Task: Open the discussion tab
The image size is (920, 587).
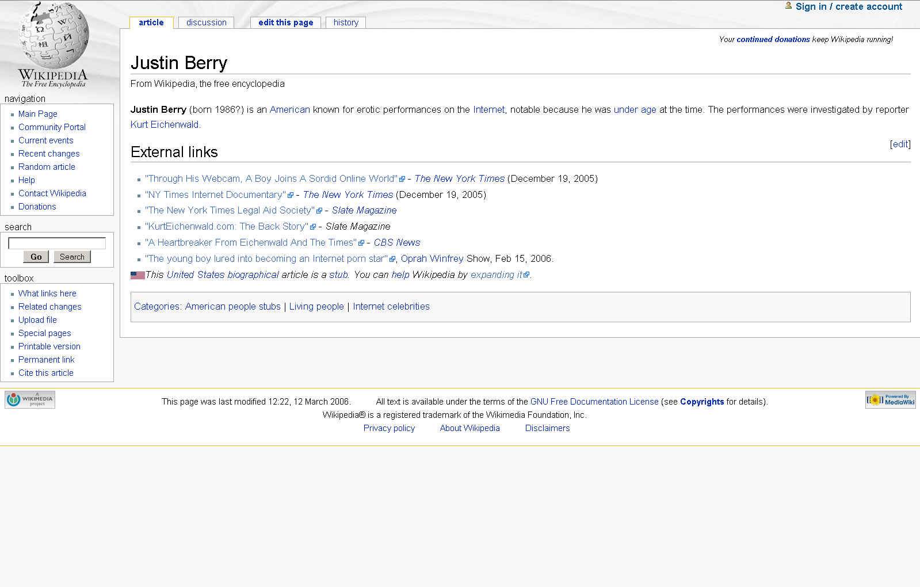Action: (x=206, y=22)
